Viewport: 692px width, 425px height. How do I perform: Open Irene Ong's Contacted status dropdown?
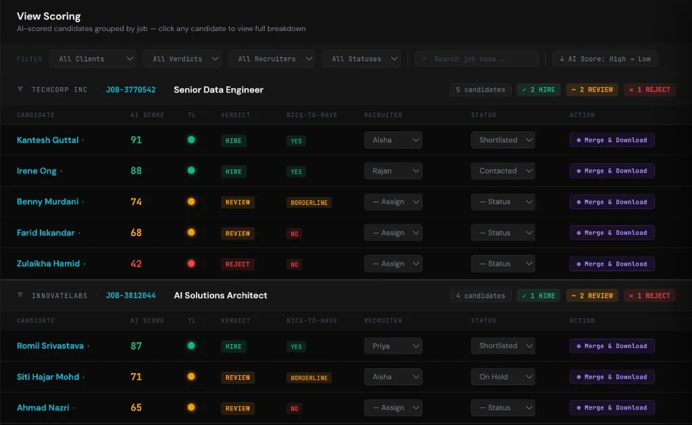tap(503, 171)
